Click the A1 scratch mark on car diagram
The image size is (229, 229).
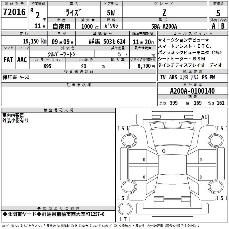[204, 117]
